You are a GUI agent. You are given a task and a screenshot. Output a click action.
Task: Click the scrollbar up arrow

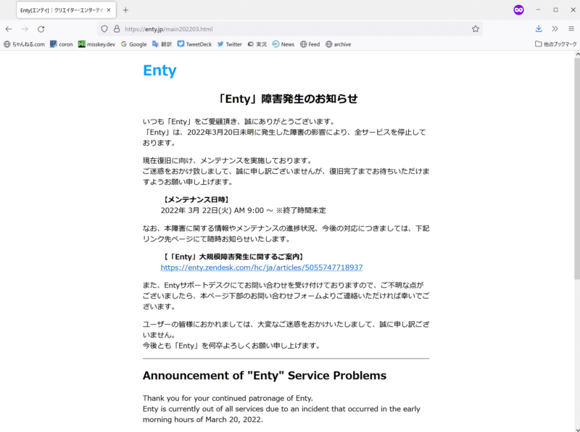[x=577, y=54]
